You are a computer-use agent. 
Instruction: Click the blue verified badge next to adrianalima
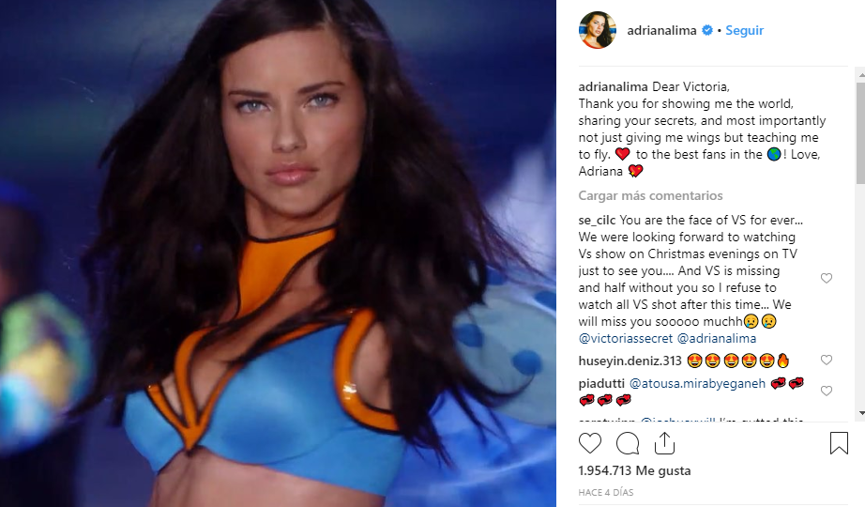click(707, 30)
